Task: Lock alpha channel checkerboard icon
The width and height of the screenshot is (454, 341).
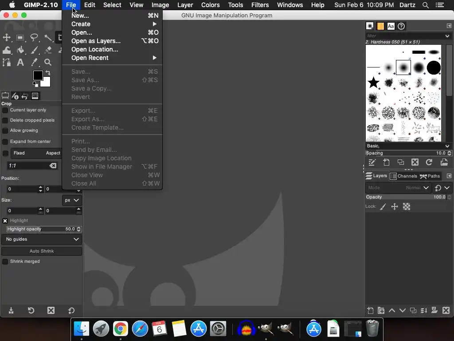Action: pyautogui.click(x=407, y=207)
